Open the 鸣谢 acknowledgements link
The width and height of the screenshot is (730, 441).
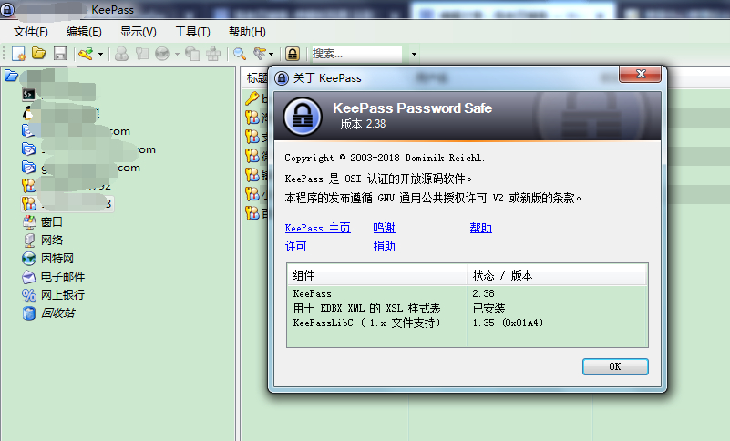[x=384, y=228]
